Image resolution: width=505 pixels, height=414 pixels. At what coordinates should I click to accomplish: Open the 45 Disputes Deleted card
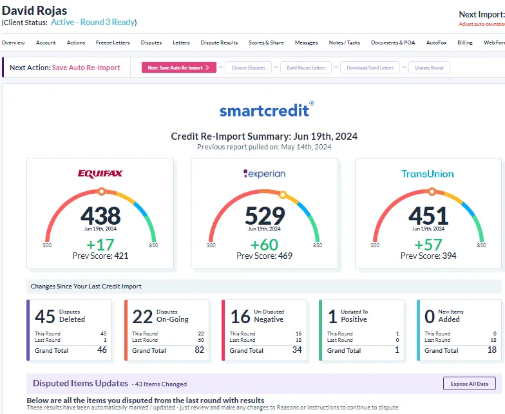click(70, 330)
